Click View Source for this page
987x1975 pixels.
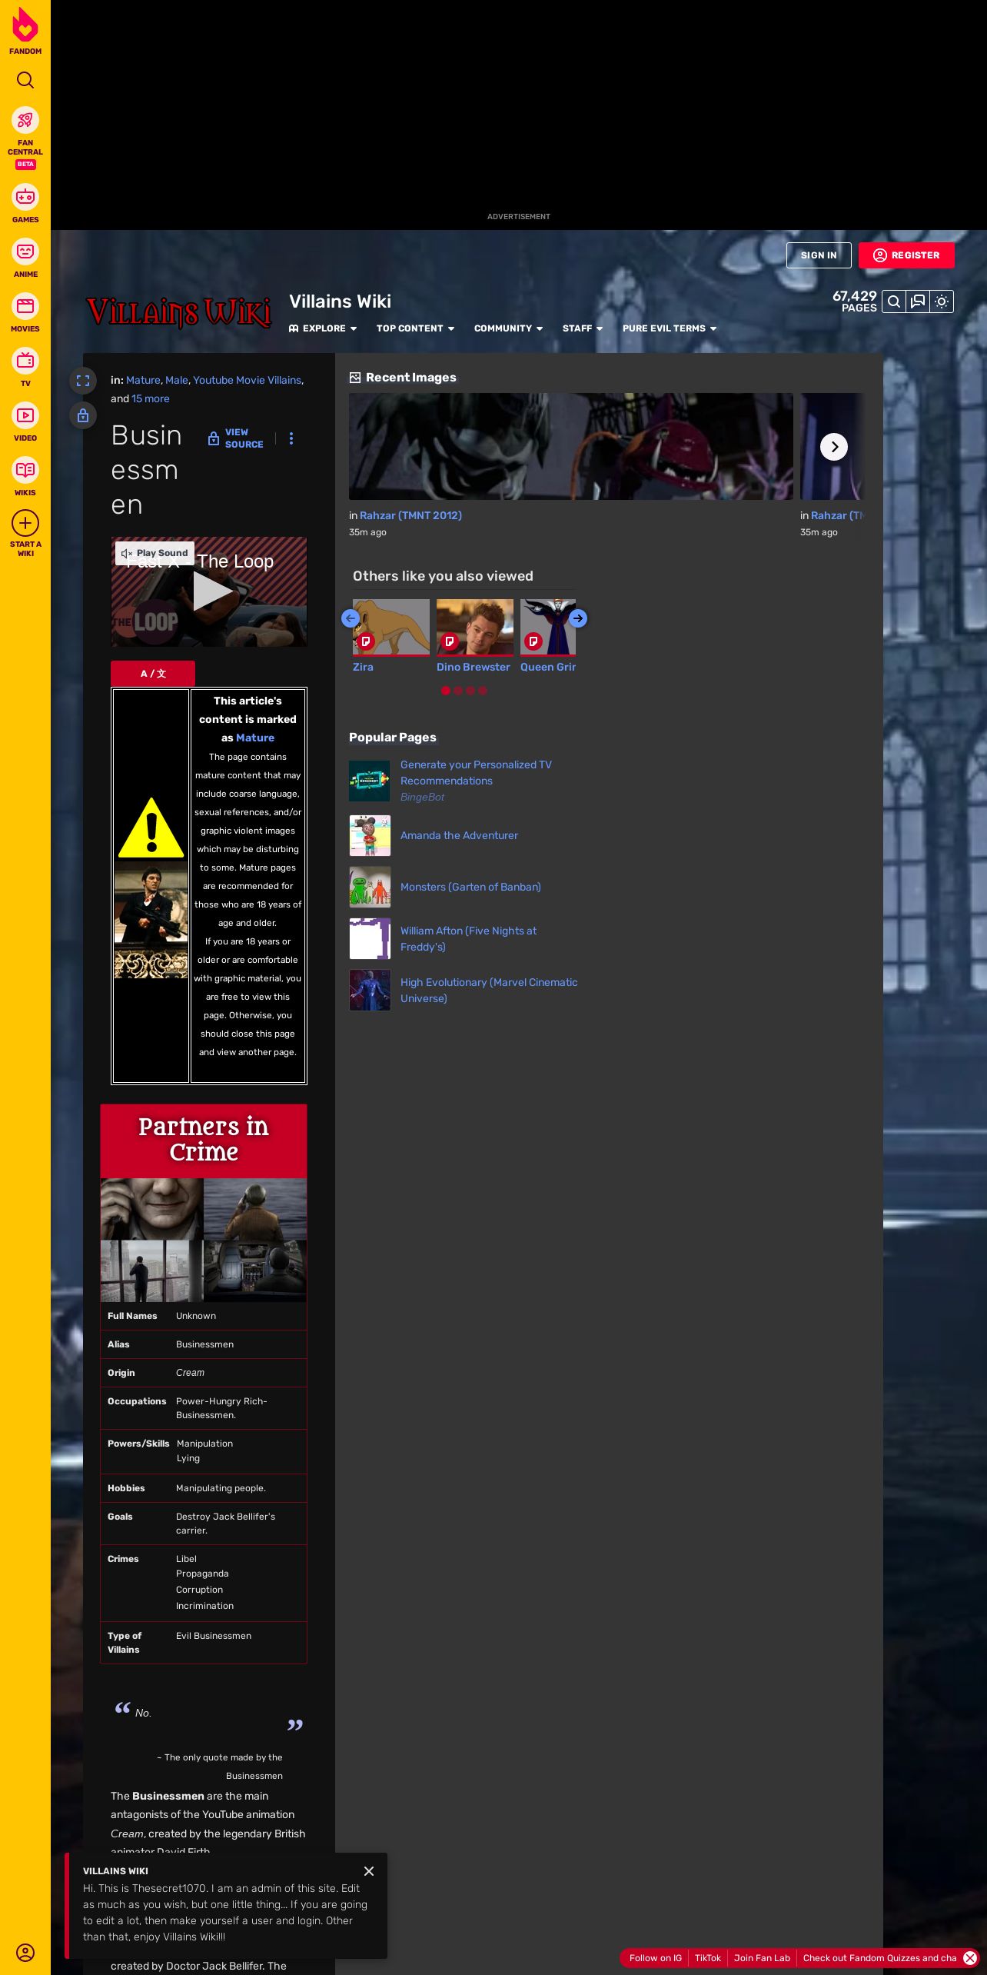[235, 438]
